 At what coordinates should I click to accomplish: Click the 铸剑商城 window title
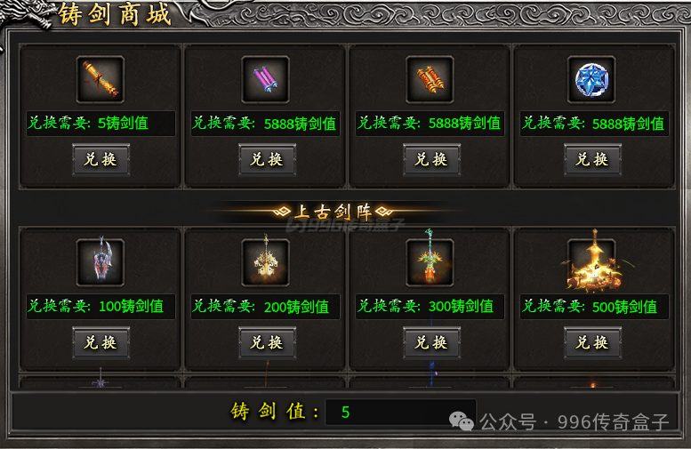coord(114,14)
